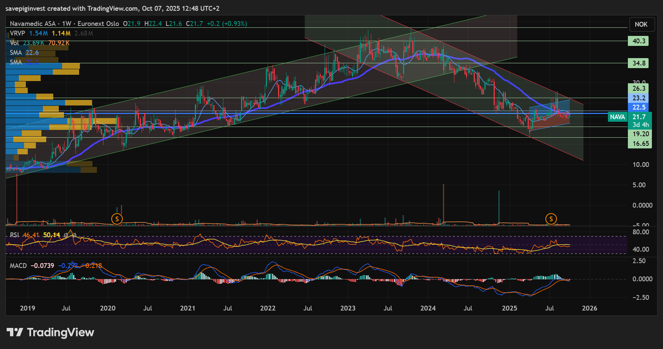
Task: Select the VRVP indicator legend
Action: pyautogui.click(x=17, y=33)
